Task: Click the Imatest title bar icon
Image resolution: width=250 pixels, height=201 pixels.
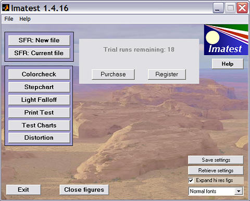Action: 6,8
